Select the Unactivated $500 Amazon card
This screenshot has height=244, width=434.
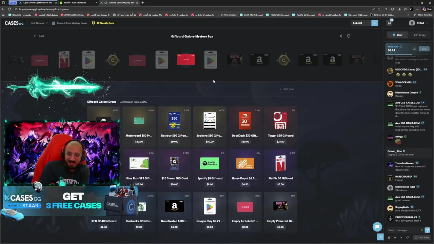coord(174,211)
